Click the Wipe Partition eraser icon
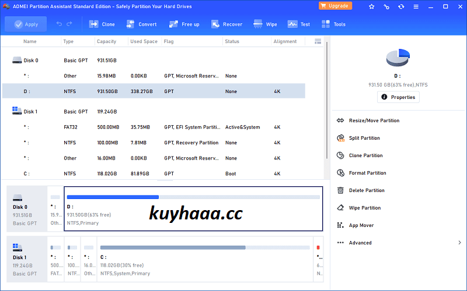467x291 pixels. [x=340, y=208]
